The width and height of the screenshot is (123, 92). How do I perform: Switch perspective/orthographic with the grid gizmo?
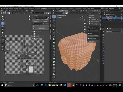pos(85,32)
